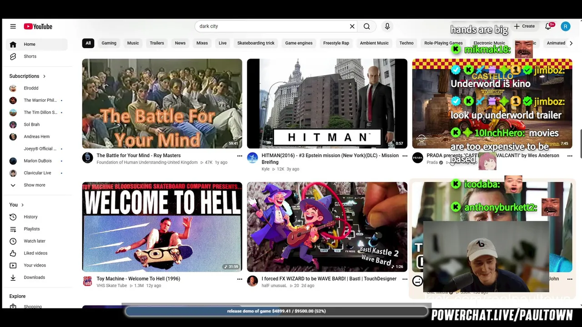
Task: Select the Skateboarding trick chip
Action: click(x=256, y=43)
